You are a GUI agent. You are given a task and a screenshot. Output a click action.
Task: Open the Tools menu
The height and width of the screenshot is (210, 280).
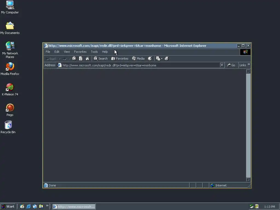tap(94, 52)
